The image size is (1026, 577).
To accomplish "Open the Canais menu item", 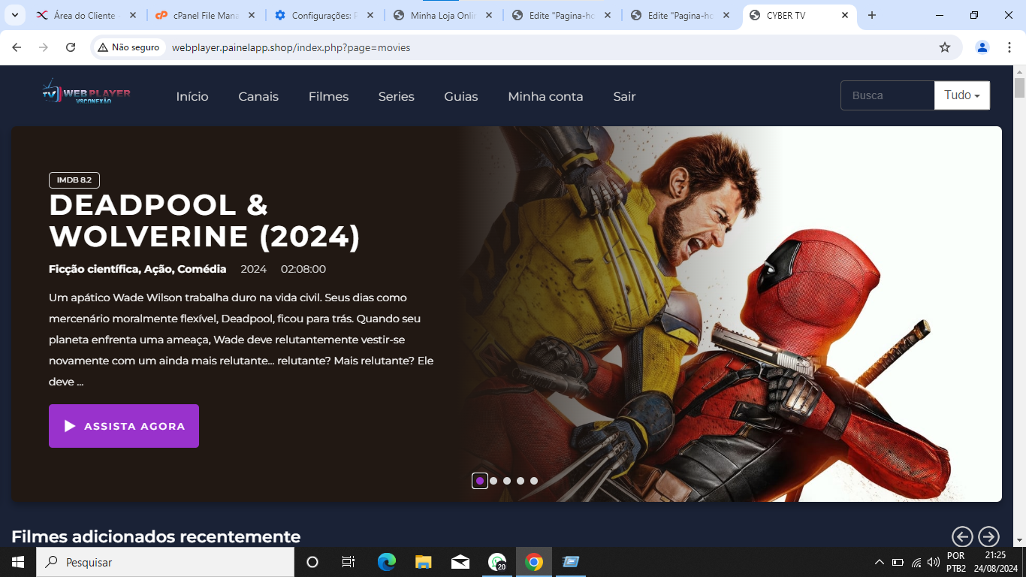I will [x=258, y=96].
